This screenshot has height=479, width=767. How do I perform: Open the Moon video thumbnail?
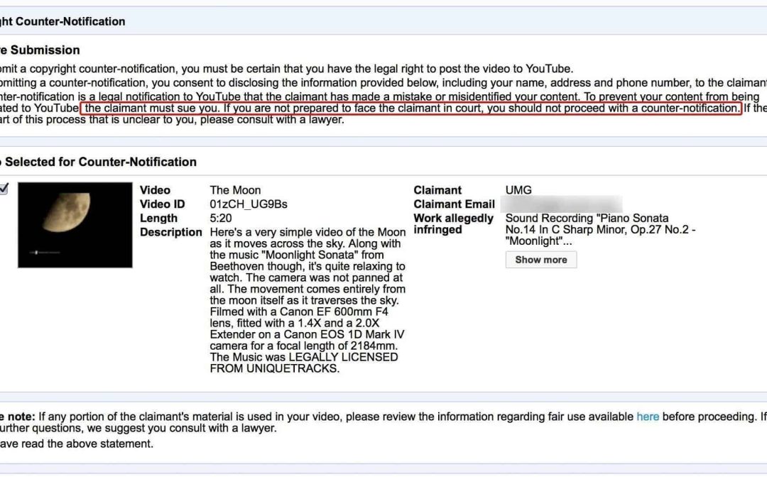point(75,225)
